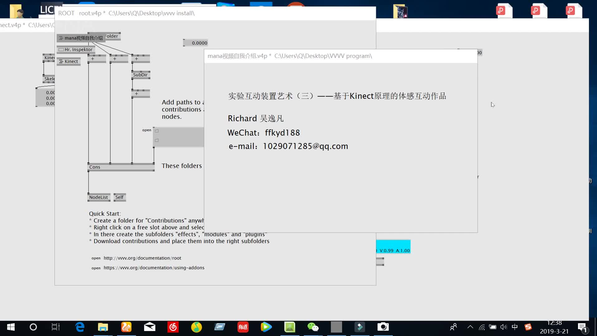
Task: Open Task View on the taskbar
Action: (55, 327)
